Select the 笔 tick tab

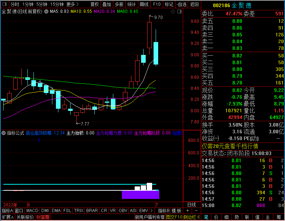pyautogui.click(x=206, y=217)
